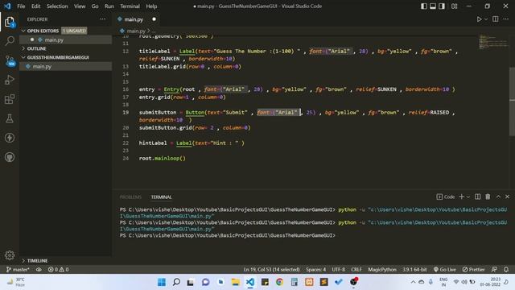Change indentation via Spaces: 4

click(315, 269)
